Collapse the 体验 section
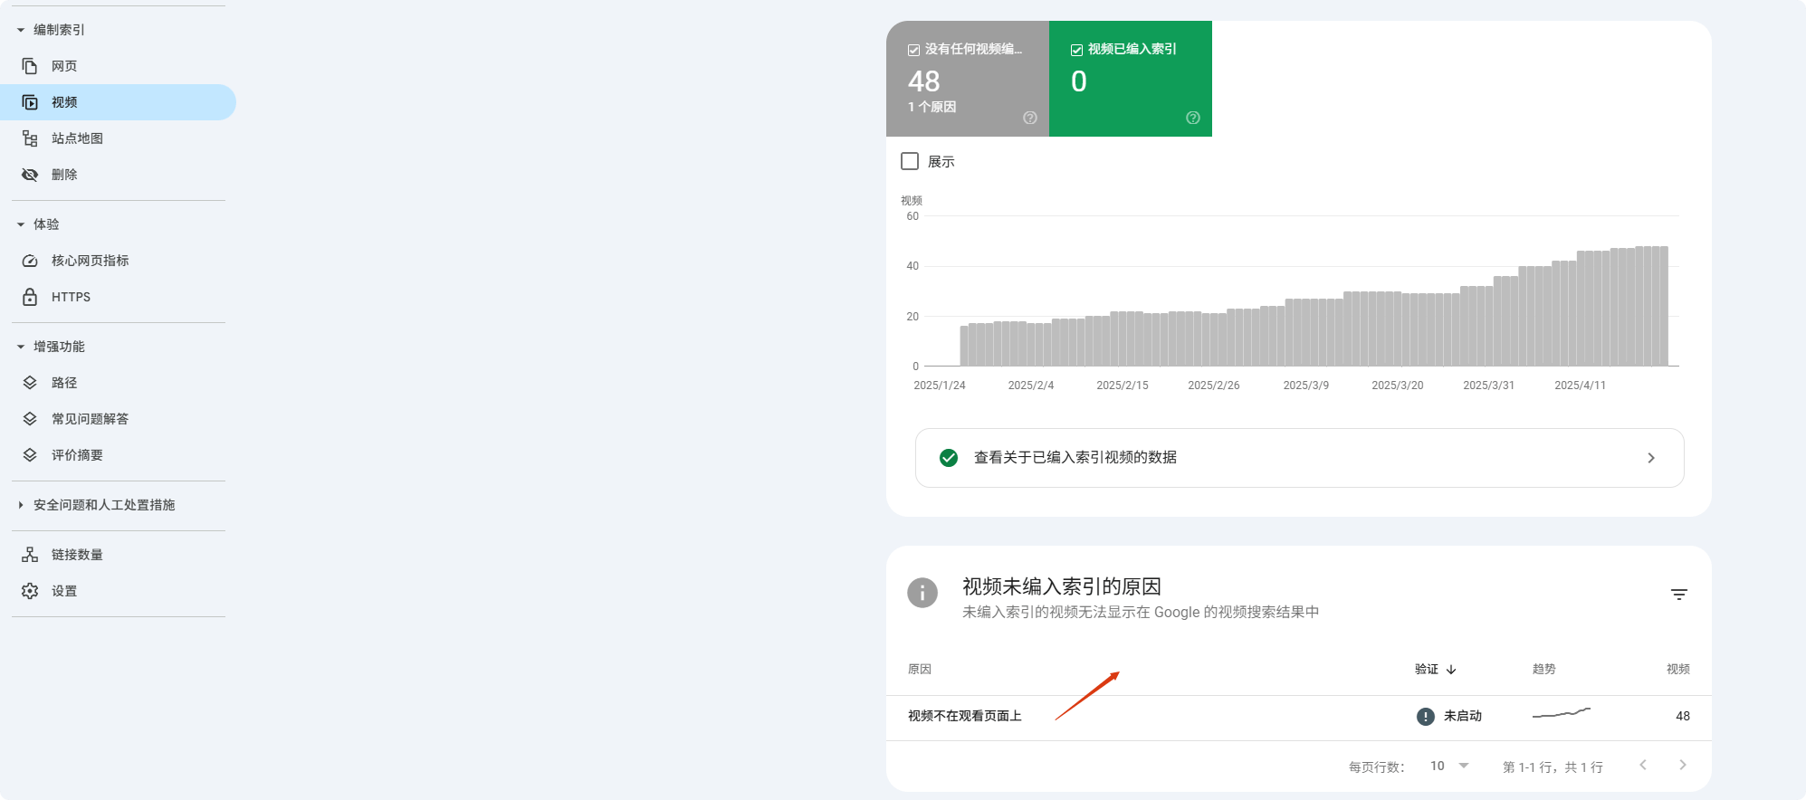This screenshot has height=800, width=1806. [21, 224]
